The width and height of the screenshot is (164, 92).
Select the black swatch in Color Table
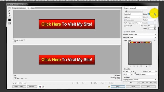(x=139, y=42)
